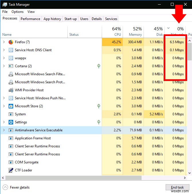Expand the Settings process group
Viewport: 192px width, 194px height.
[x=4, y=122]
